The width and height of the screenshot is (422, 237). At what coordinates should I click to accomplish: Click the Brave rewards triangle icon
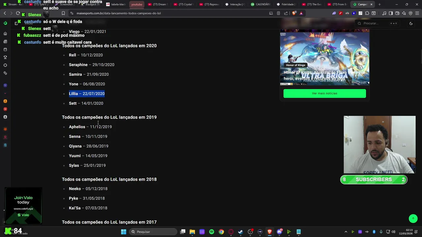[x=301, y=13]
